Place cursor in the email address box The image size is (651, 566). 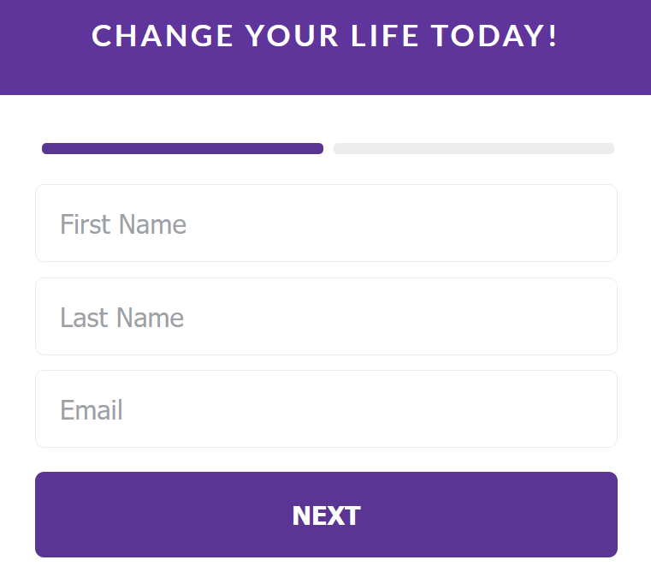tap(326, 409)
